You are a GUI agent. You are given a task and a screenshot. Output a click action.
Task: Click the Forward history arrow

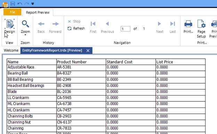point(55,27)
